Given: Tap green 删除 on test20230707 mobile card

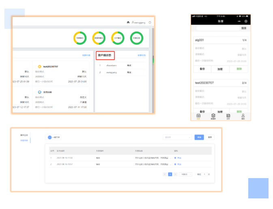Looking at the screenshot, I should point(239,111).
